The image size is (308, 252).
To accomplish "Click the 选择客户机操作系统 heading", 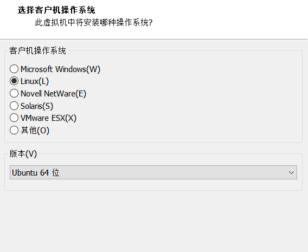I will 56,10.
